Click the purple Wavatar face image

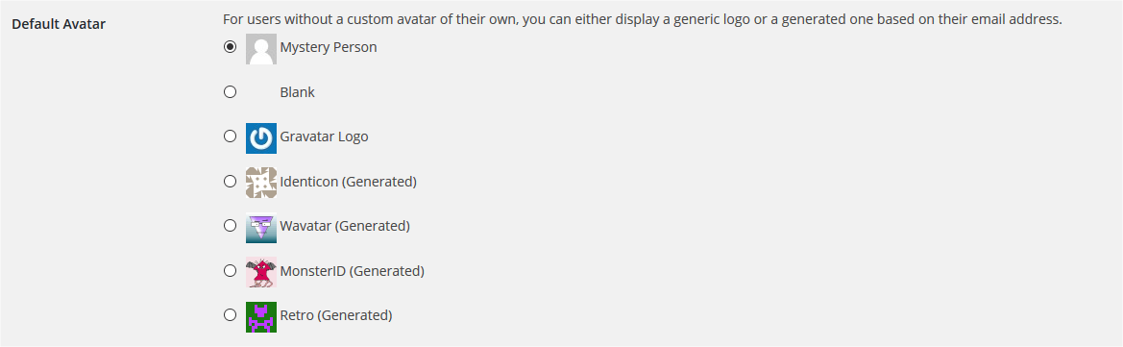tap(260, 227)
